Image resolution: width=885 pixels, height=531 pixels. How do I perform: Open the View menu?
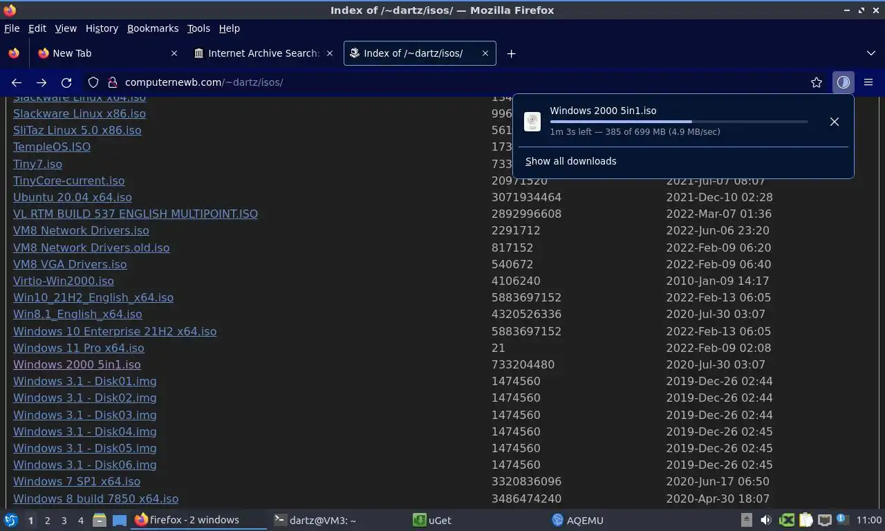click(x=66, y=28)
